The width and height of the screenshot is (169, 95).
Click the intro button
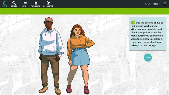click(x=148, y=57)
